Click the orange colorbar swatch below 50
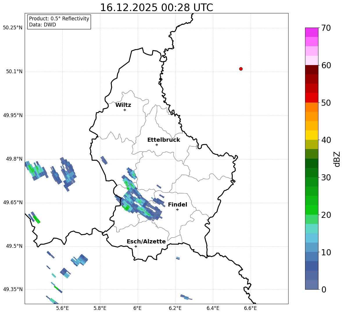The image size is (344, 314). [x=312, y=107]
